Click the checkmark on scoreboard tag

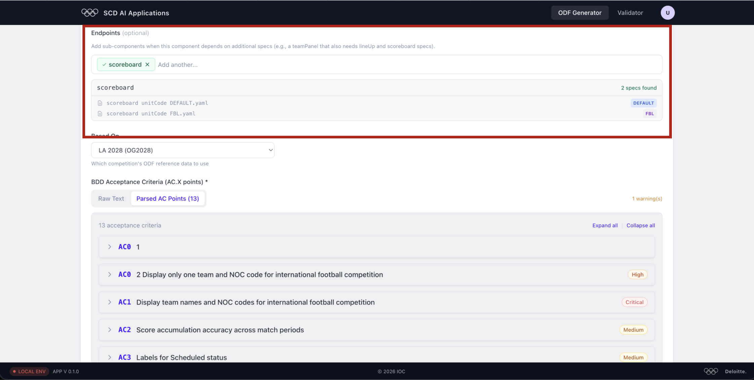tap(104, 65)
